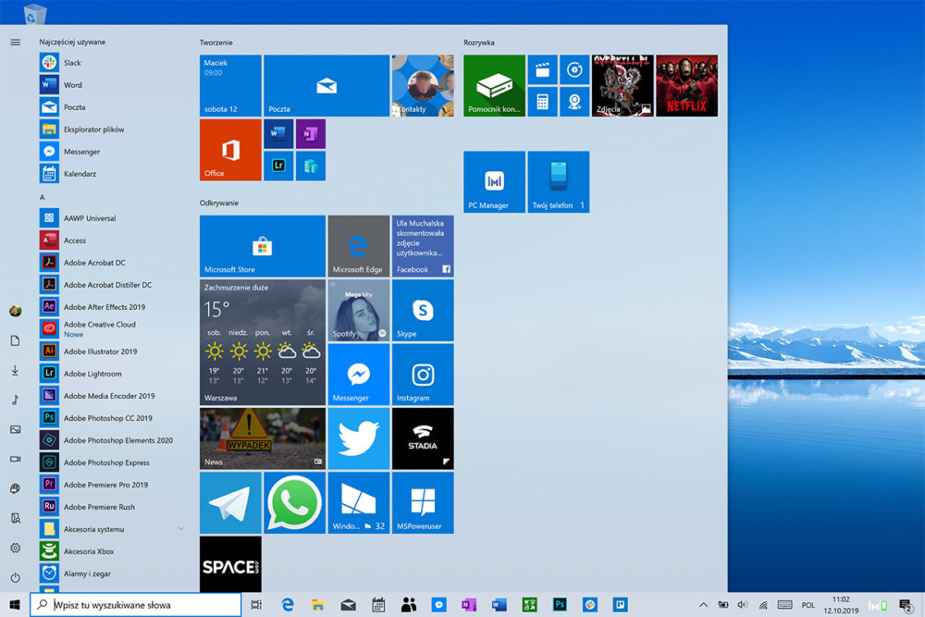Open Adobe Premiere Rush
Image resolution: width=925 pixels, height=617 pixels.
click(112, 507)
